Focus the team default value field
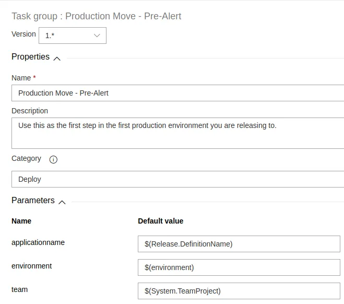 [x=239, y=291]
